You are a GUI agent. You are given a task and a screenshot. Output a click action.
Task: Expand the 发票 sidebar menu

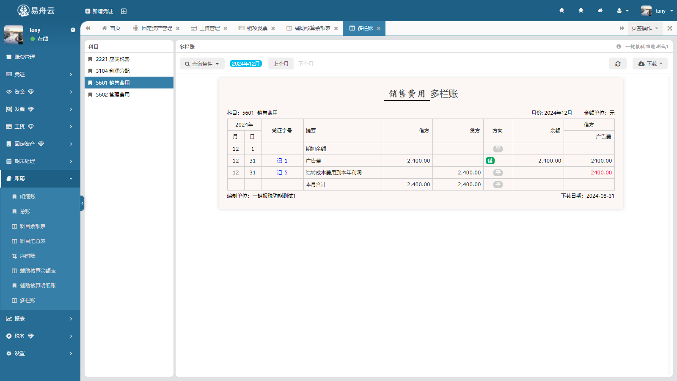(x=40, y=109)
